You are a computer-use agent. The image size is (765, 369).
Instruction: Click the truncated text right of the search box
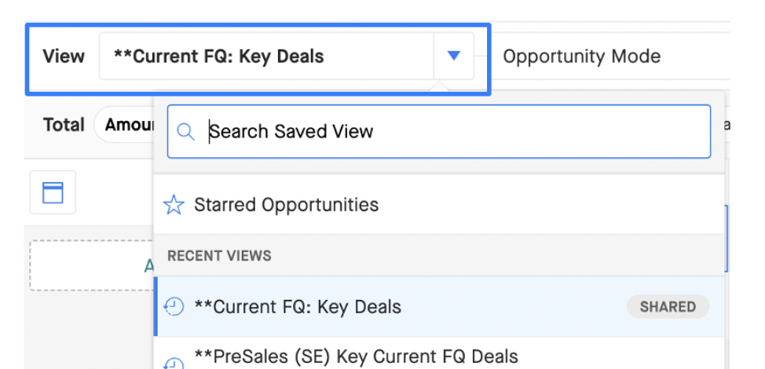727,126
